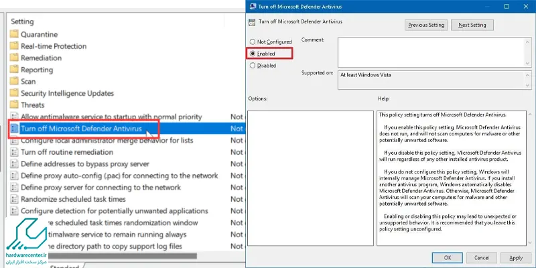Select the Disabled radio button
536x268 pixels.
[x=253, y=66]
